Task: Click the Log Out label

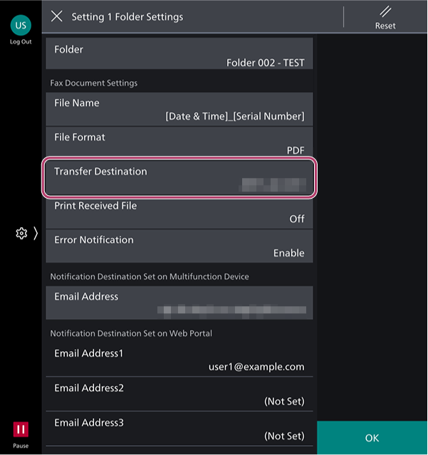Action: (20, 42)
